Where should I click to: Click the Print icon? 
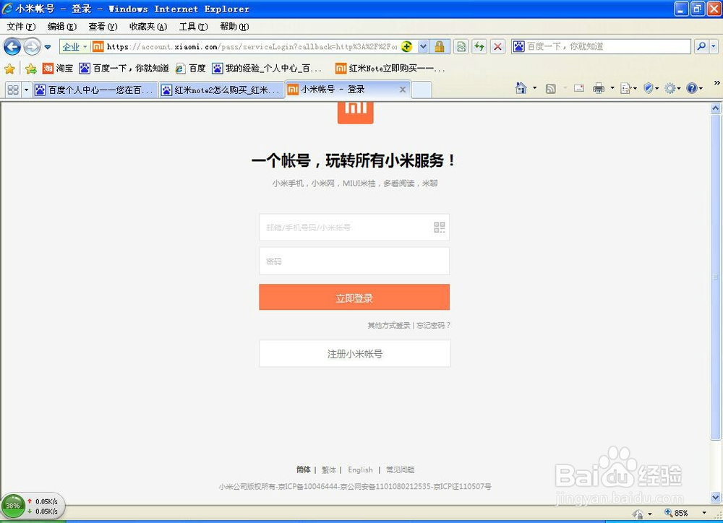599,88
